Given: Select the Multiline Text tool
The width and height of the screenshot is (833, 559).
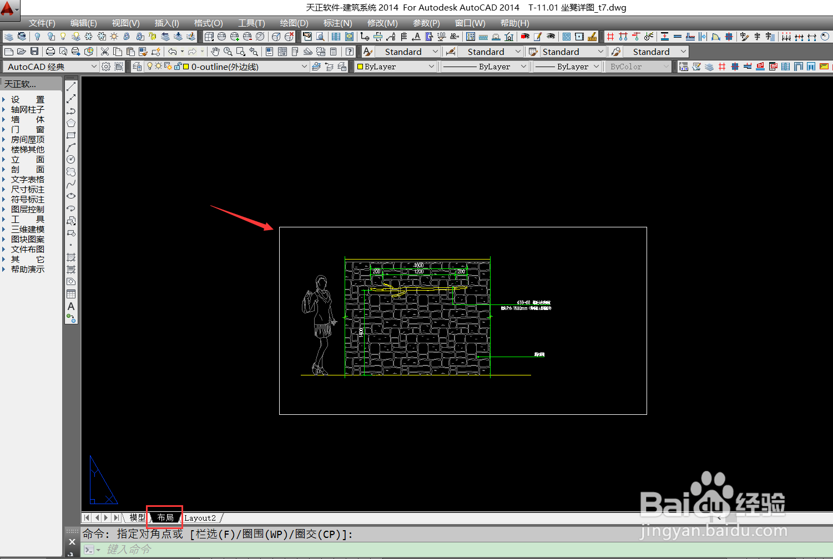Looking at the screenshot, I should 71,306.
